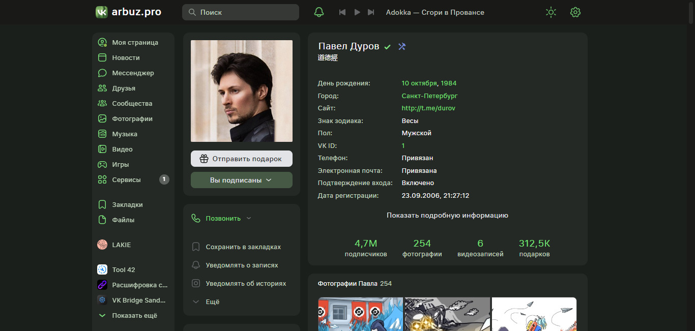Open third photo with paper planes

tap(534, 314)
